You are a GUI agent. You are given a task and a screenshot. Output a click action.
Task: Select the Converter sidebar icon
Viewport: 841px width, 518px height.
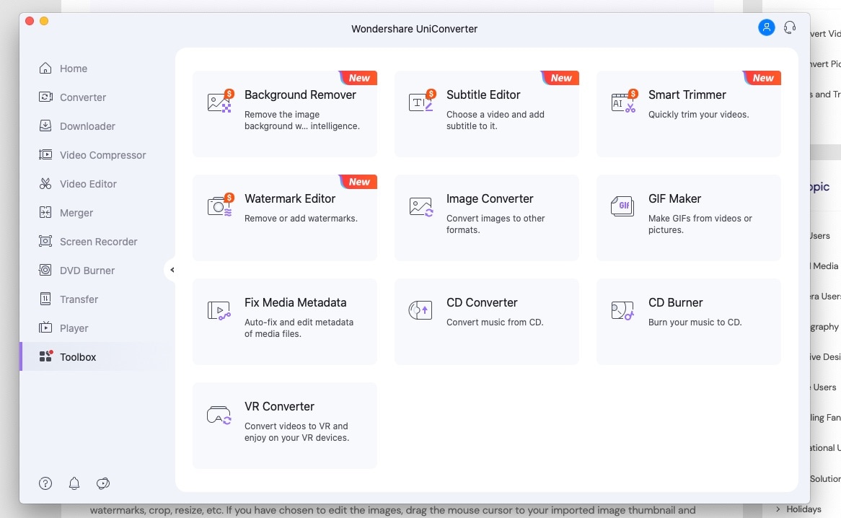pos(45,97)
